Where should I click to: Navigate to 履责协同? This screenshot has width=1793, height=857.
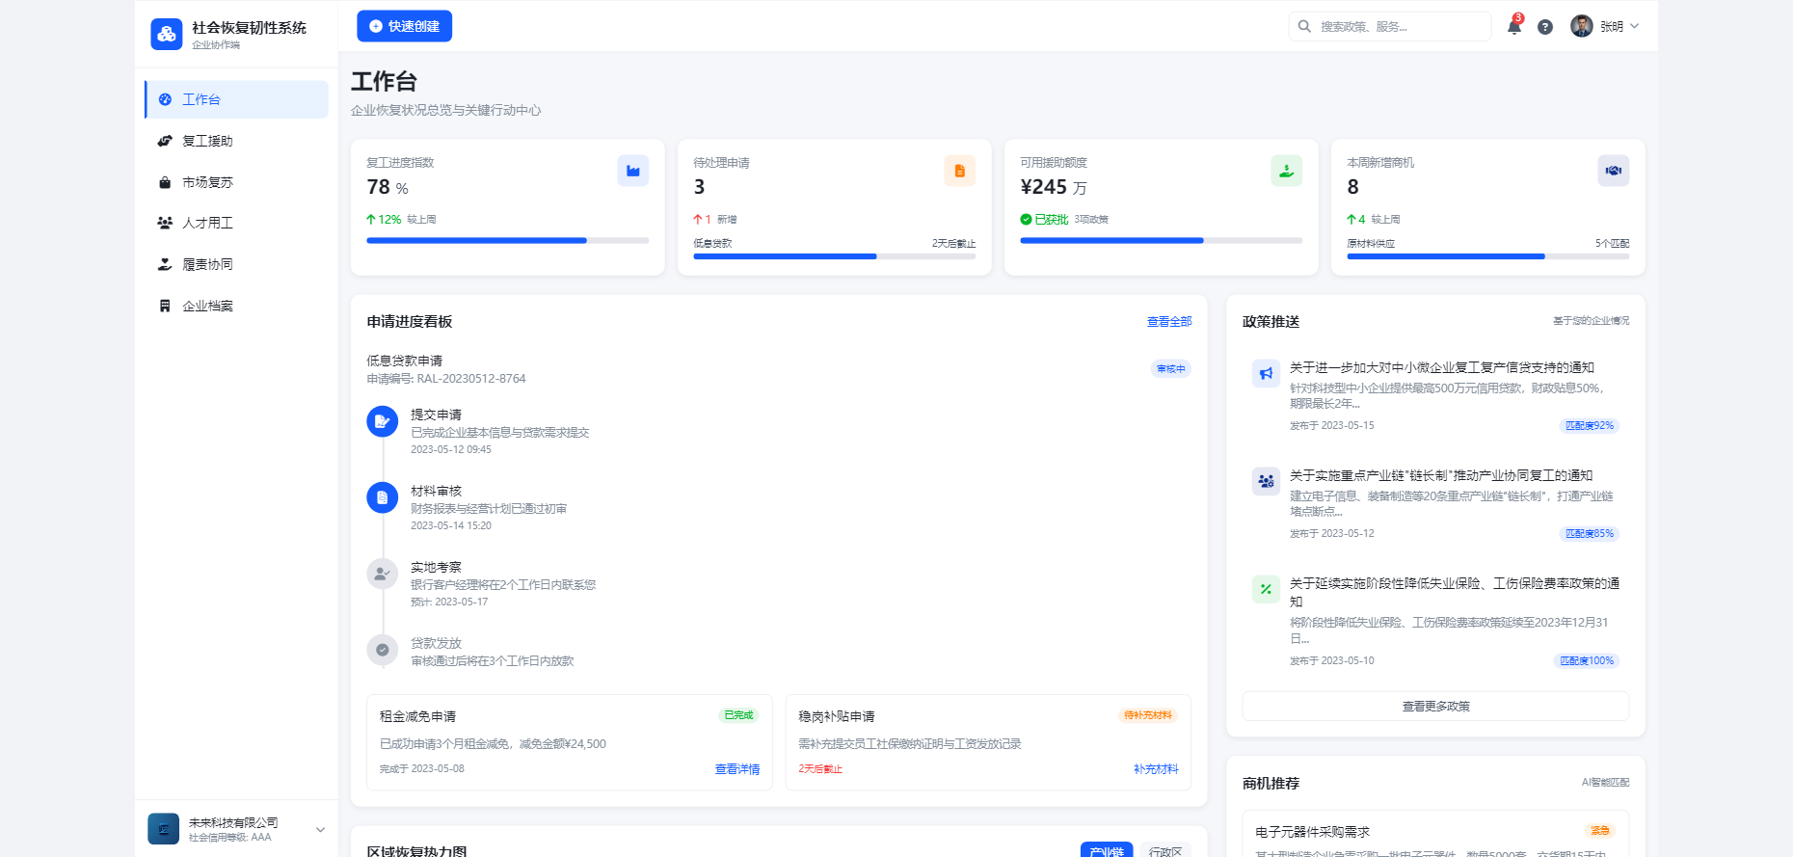[236, 264]
